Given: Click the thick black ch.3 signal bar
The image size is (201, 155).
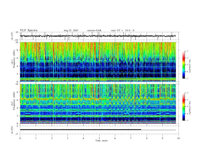Looking at the screenshot, I should coord(80,130).
